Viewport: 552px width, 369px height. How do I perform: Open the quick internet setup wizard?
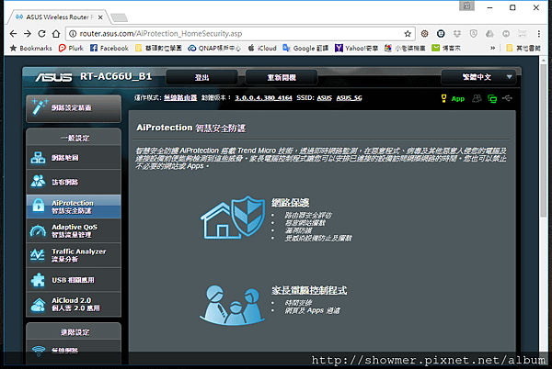tap(74, 107)
